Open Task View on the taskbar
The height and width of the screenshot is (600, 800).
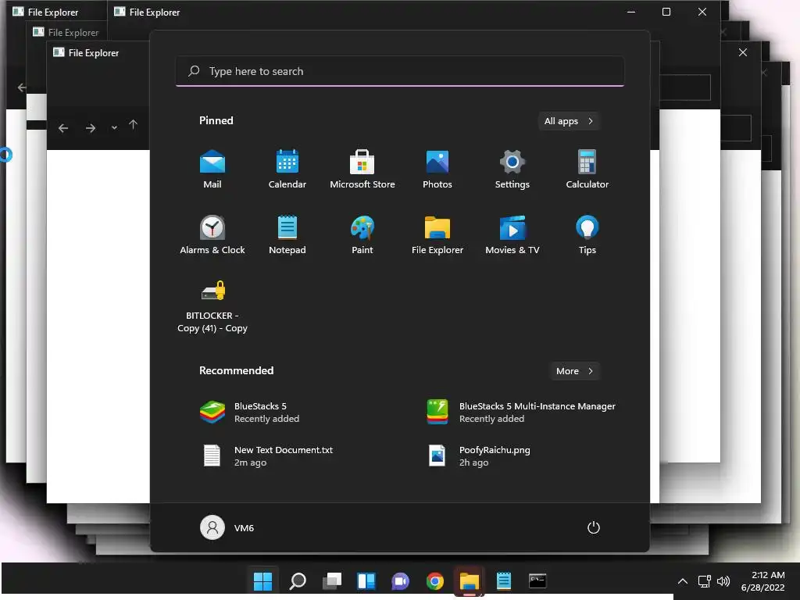coord(332,580)
